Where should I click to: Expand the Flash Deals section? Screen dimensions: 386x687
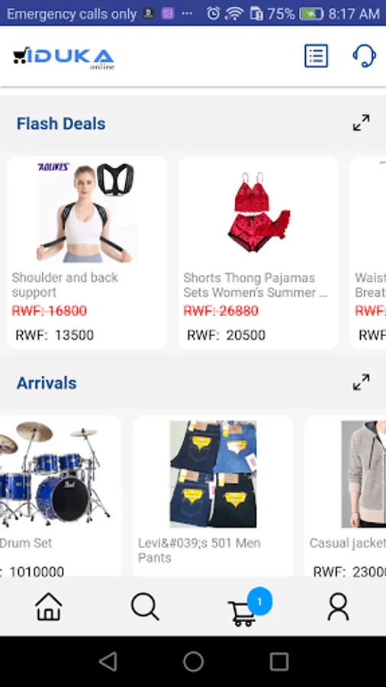(x=361, y=123)
